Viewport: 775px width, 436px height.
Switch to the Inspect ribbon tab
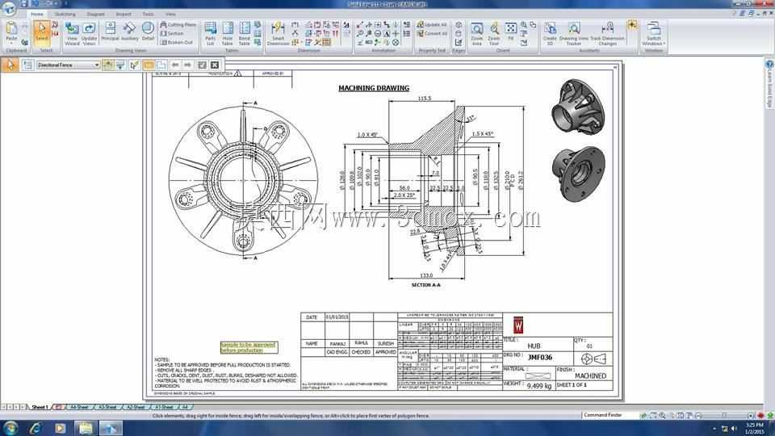[124, 14]
